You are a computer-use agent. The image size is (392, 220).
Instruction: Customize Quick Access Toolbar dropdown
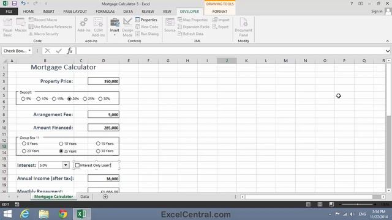pyautogui.click(x=46, y=4)
